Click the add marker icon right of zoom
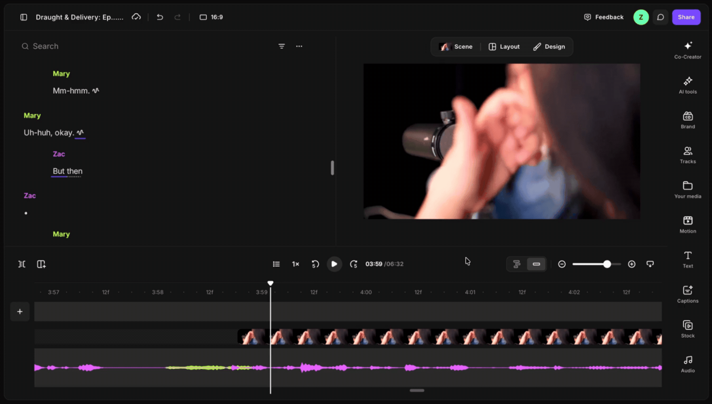The image size is (712, 404). [650, 264]
